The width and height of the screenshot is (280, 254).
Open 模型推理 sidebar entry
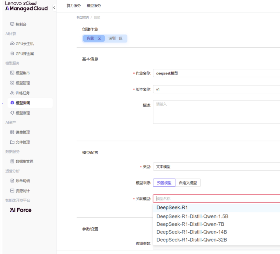pos(23,113)
